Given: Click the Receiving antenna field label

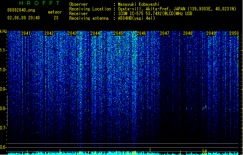Looking at the screenshot, I should tap(89, 18).
